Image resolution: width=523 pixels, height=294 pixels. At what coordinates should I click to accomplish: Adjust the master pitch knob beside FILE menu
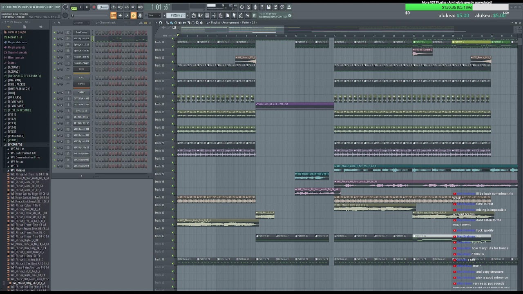[65, 16]
